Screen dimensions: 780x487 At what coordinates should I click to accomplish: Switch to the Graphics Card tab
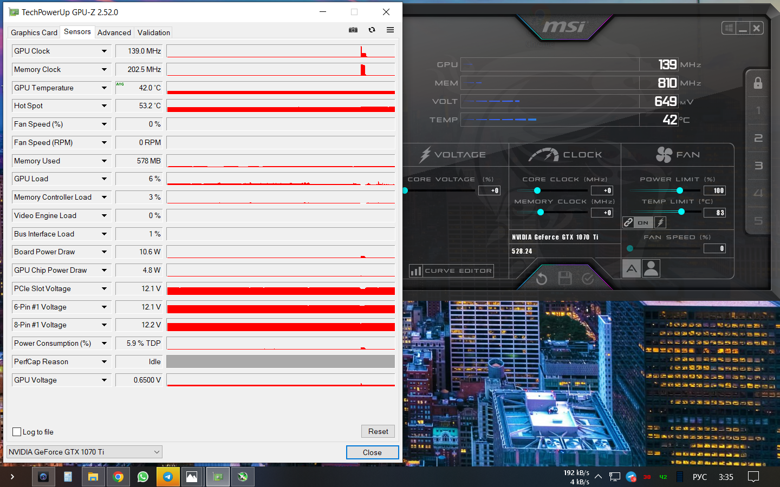[34, 32]
